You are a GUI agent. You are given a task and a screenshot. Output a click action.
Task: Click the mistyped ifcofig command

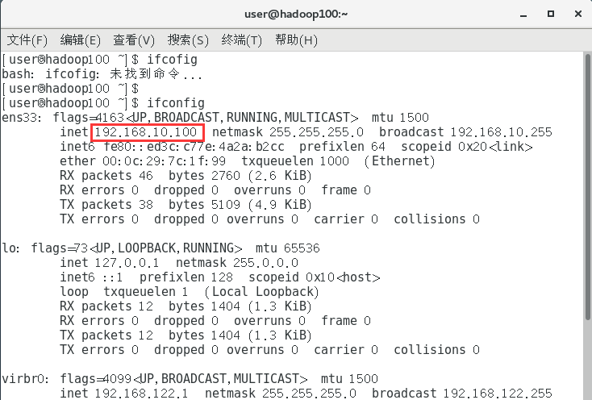click(172, 60)
